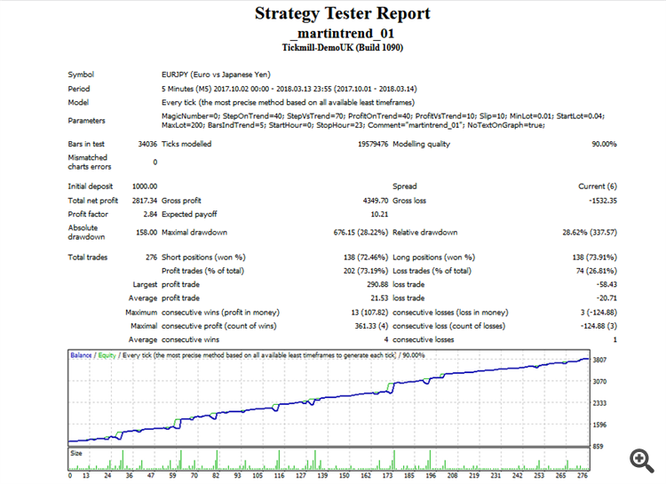Click chart x-axis label 139
666x484 pixels.
tap(322, 475)
